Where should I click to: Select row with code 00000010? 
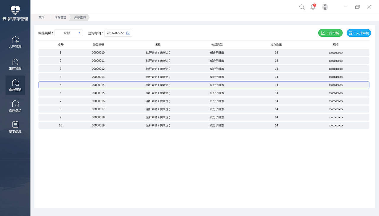(204, 53)
